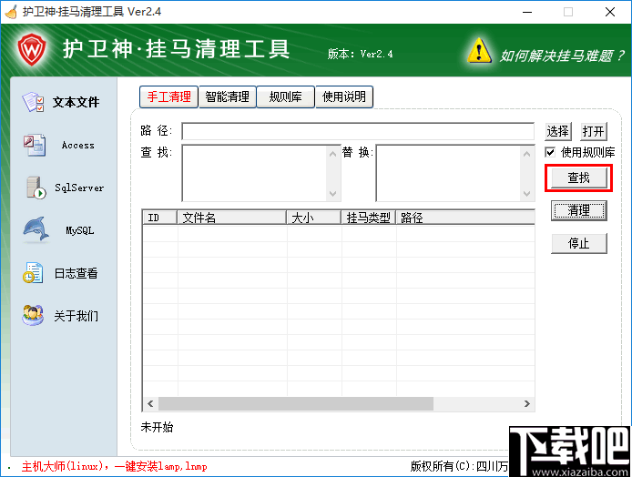The image size is (632, 477).
Task: Sort by the 挂马类型 column header
Action: 369,218
